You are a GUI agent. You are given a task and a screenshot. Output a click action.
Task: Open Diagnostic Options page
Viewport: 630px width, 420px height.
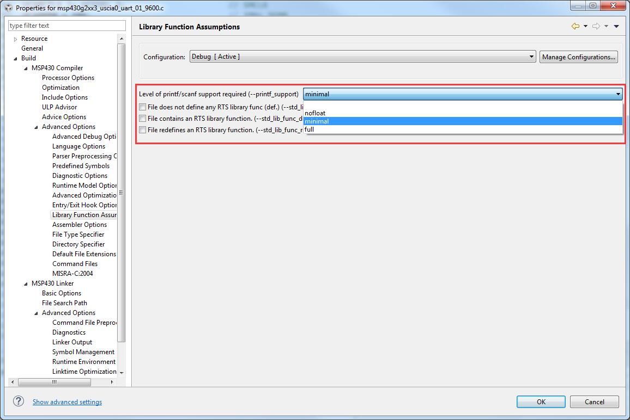(80, 176)
